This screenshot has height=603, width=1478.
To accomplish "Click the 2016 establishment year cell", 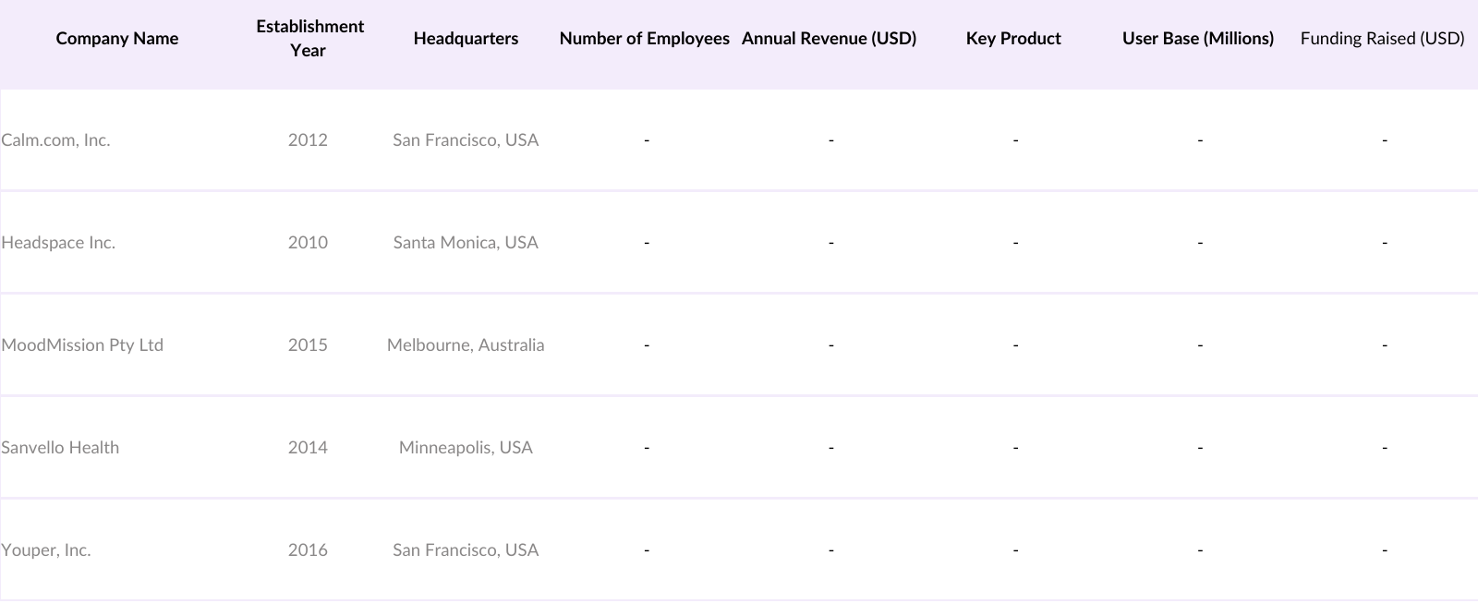I will pos(308,550).
